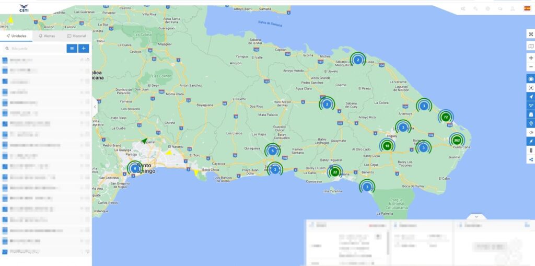The height and width of the screenshot is (266, 535).
Task: Open the blue list menu button
Action: click(x=72, y=48)
